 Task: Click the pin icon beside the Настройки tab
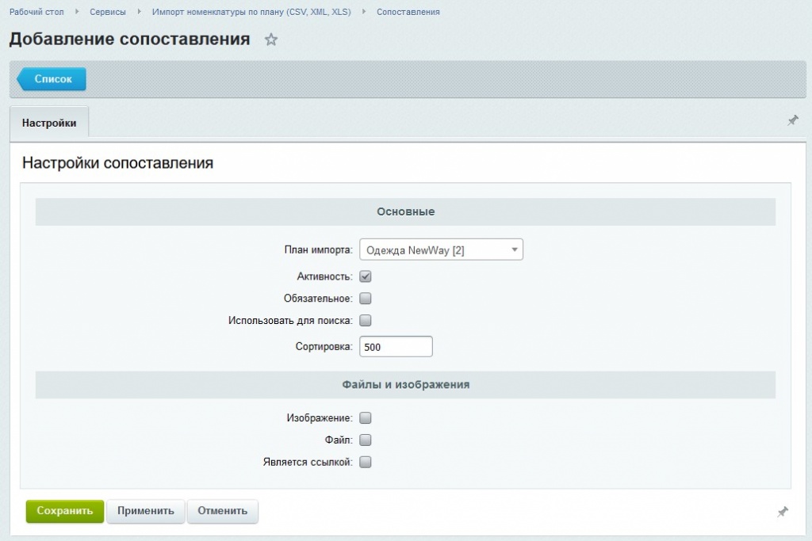coord(793,120)
